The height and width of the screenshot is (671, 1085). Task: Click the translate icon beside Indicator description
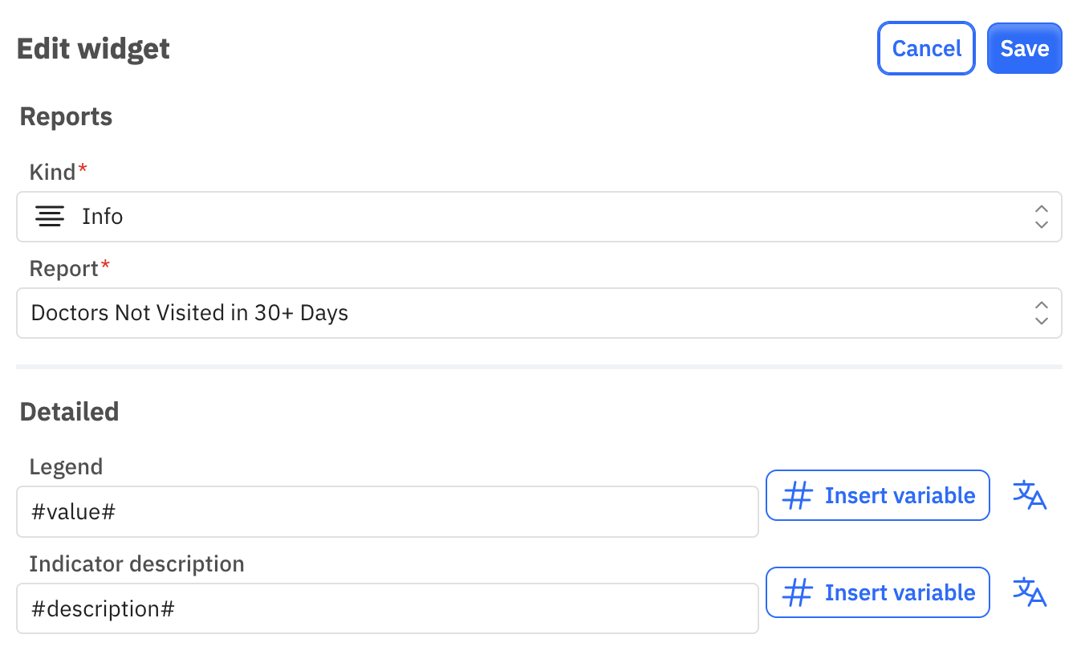coord(1030,592)
